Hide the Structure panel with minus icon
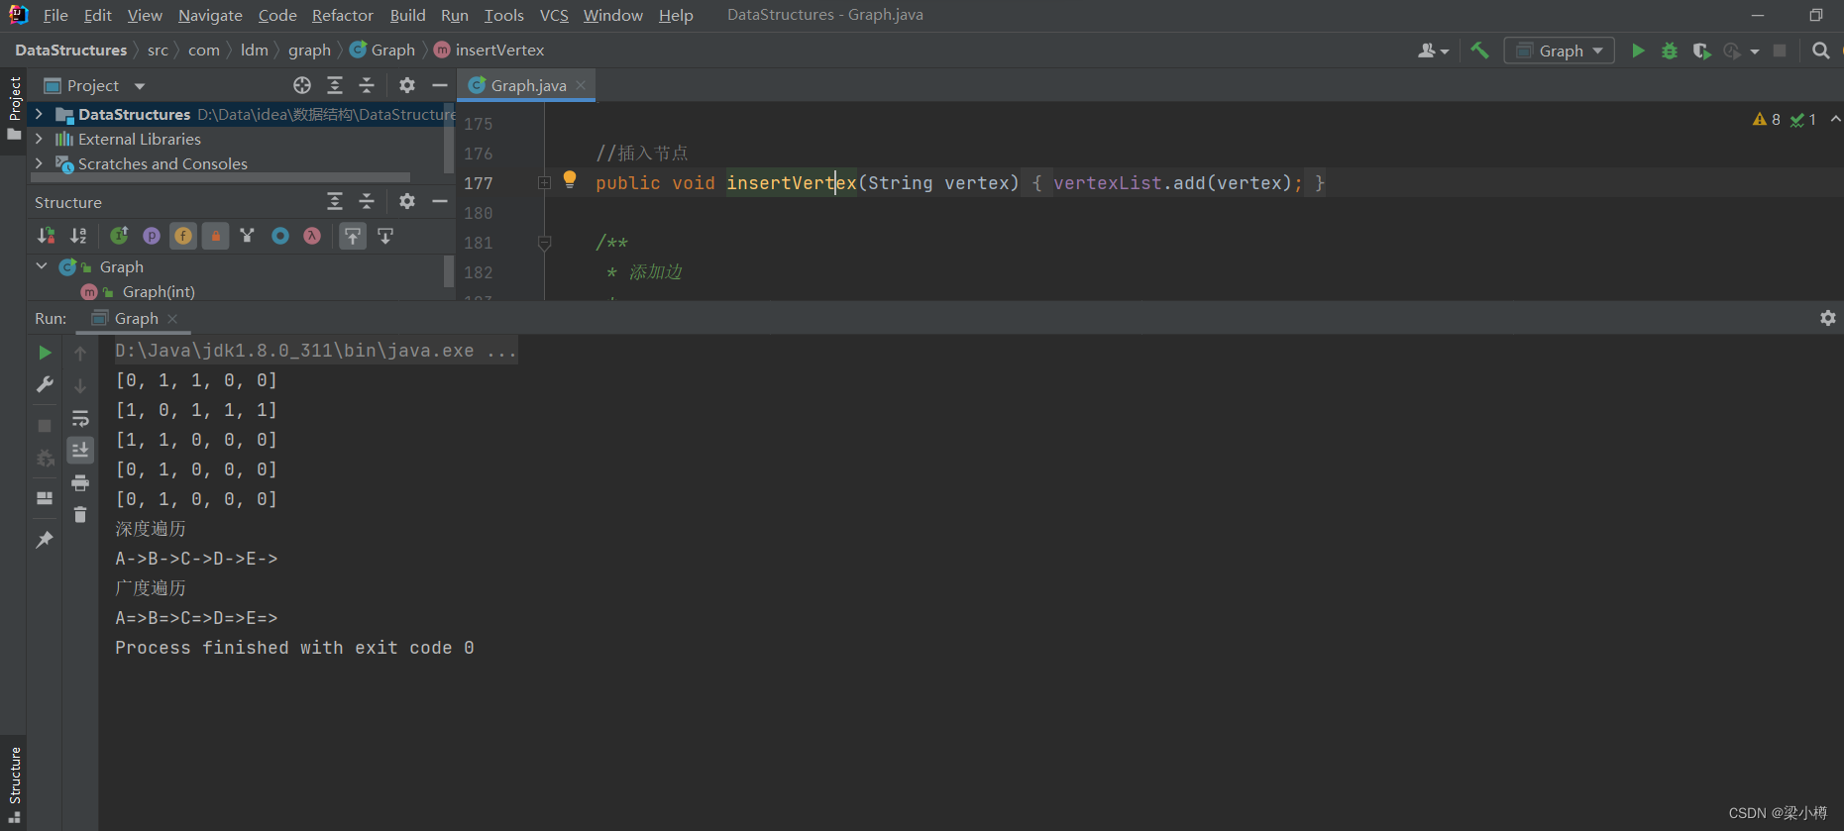The image size is (1844, 831). point(440,201)
